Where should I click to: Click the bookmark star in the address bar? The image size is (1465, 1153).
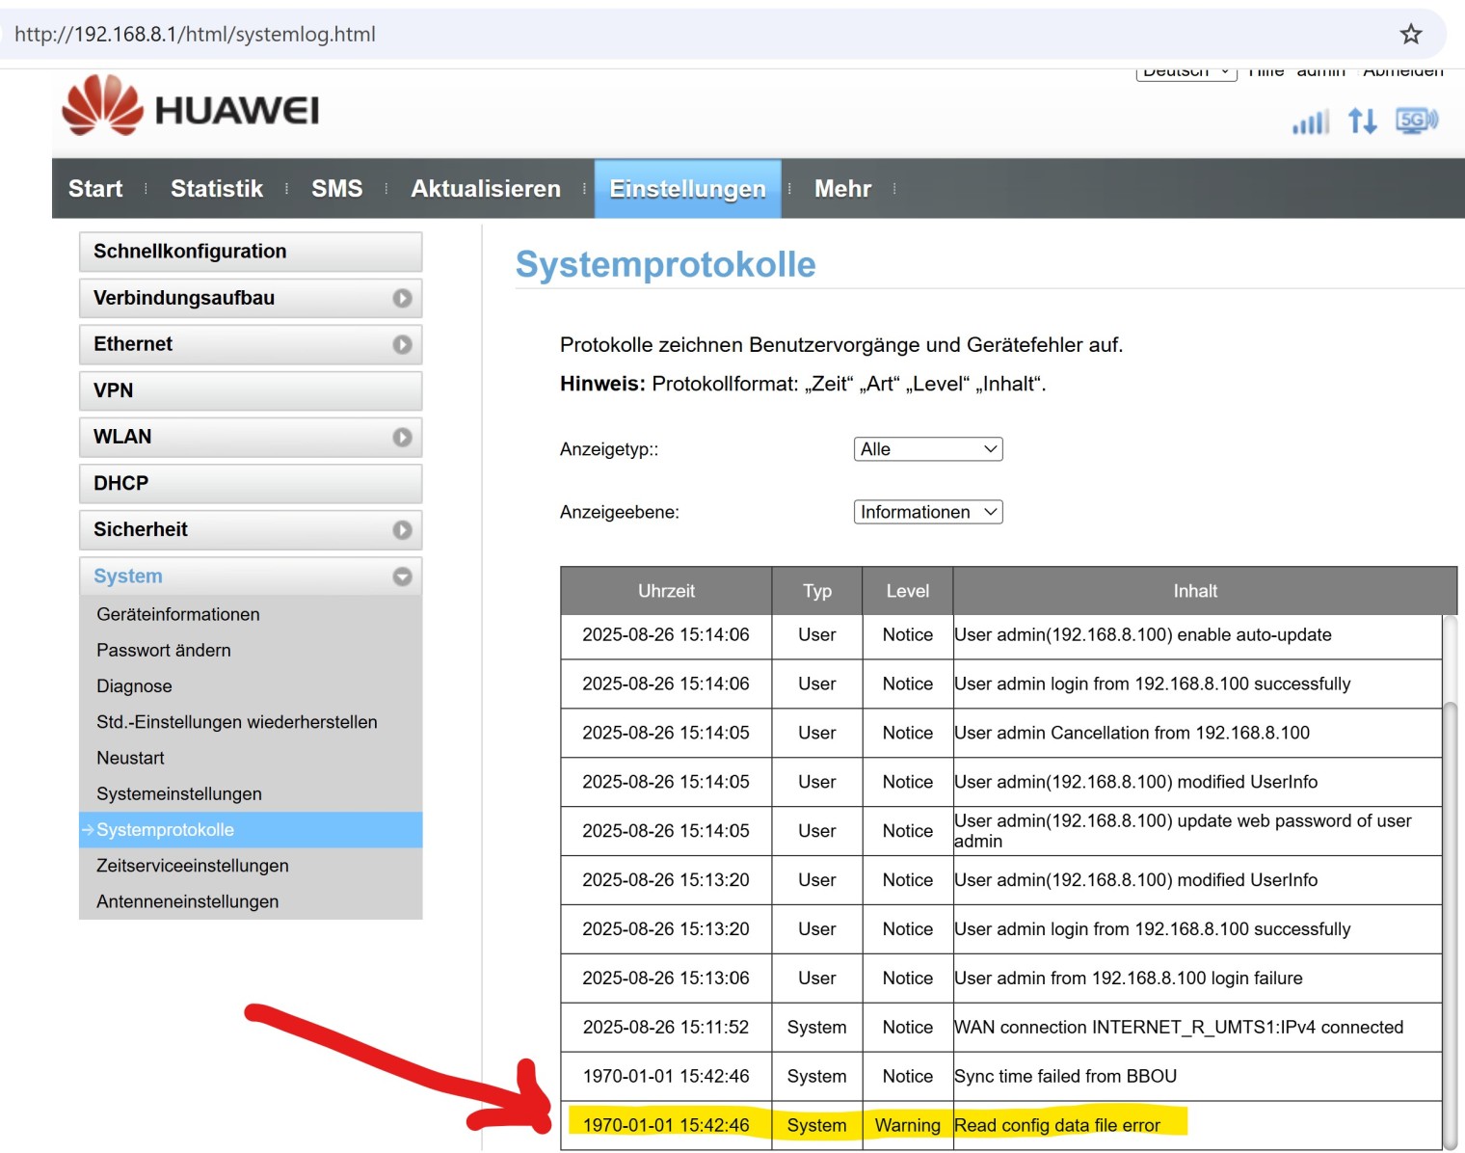click(x=1410, y=34)
